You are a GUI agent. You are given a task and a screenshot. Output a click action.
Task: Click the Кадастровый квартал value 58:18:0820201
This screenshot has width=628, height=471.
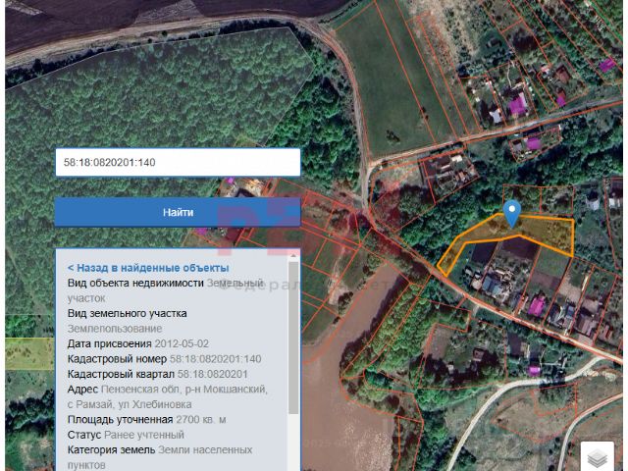pyautogui.click(x=213, y=374)
